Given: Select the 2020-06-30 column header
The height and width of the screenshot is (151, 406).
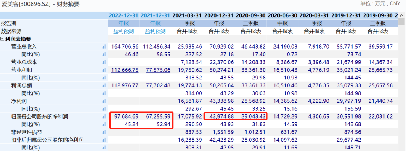Looking at the screenshot, I should (x=282, y=15).
